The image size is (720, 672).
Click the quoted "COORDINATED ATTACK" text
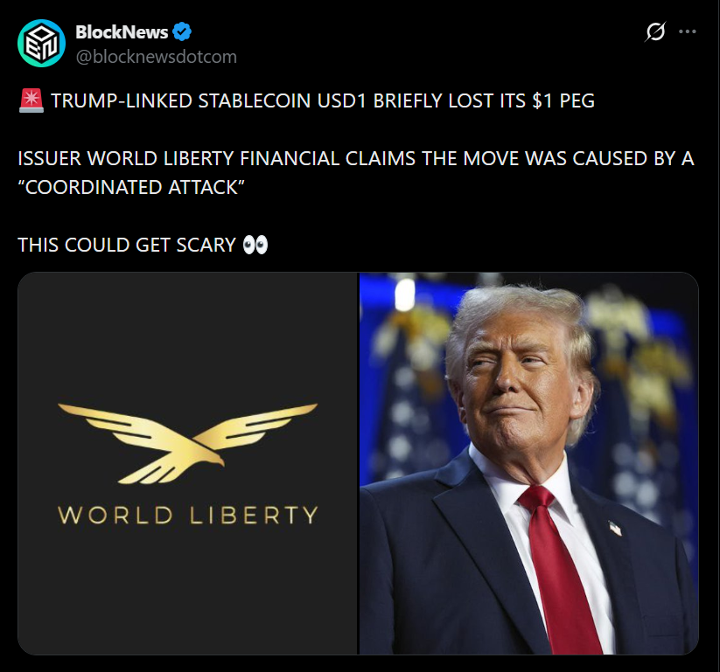click(131, 187)
